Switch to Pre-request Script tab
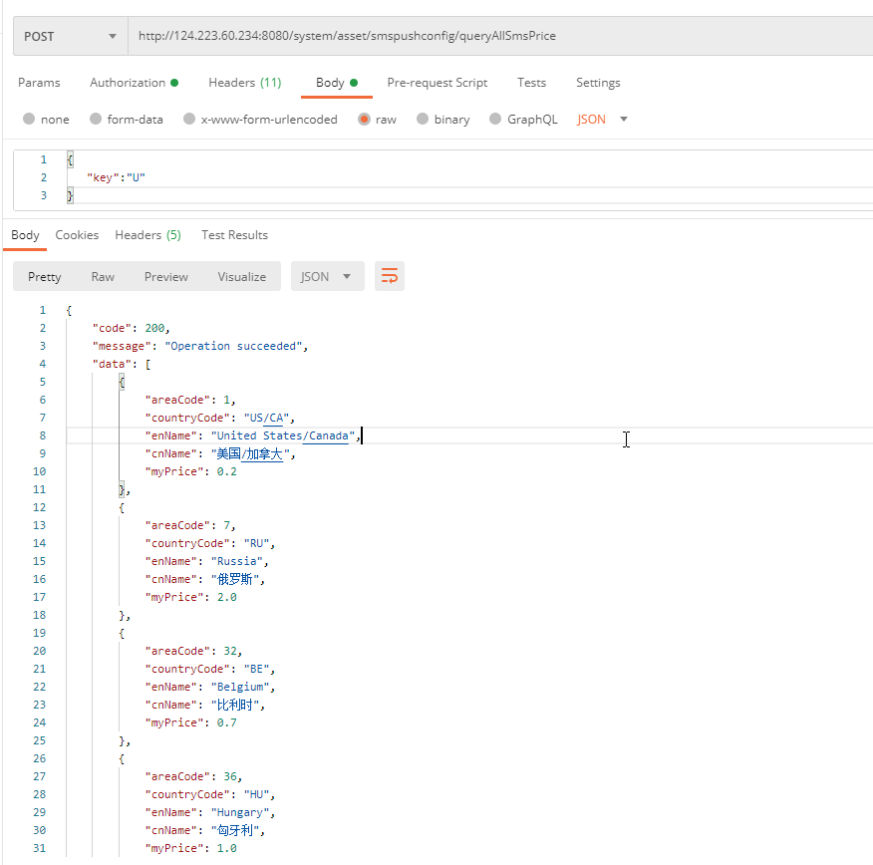 click(x=437, y=83)
